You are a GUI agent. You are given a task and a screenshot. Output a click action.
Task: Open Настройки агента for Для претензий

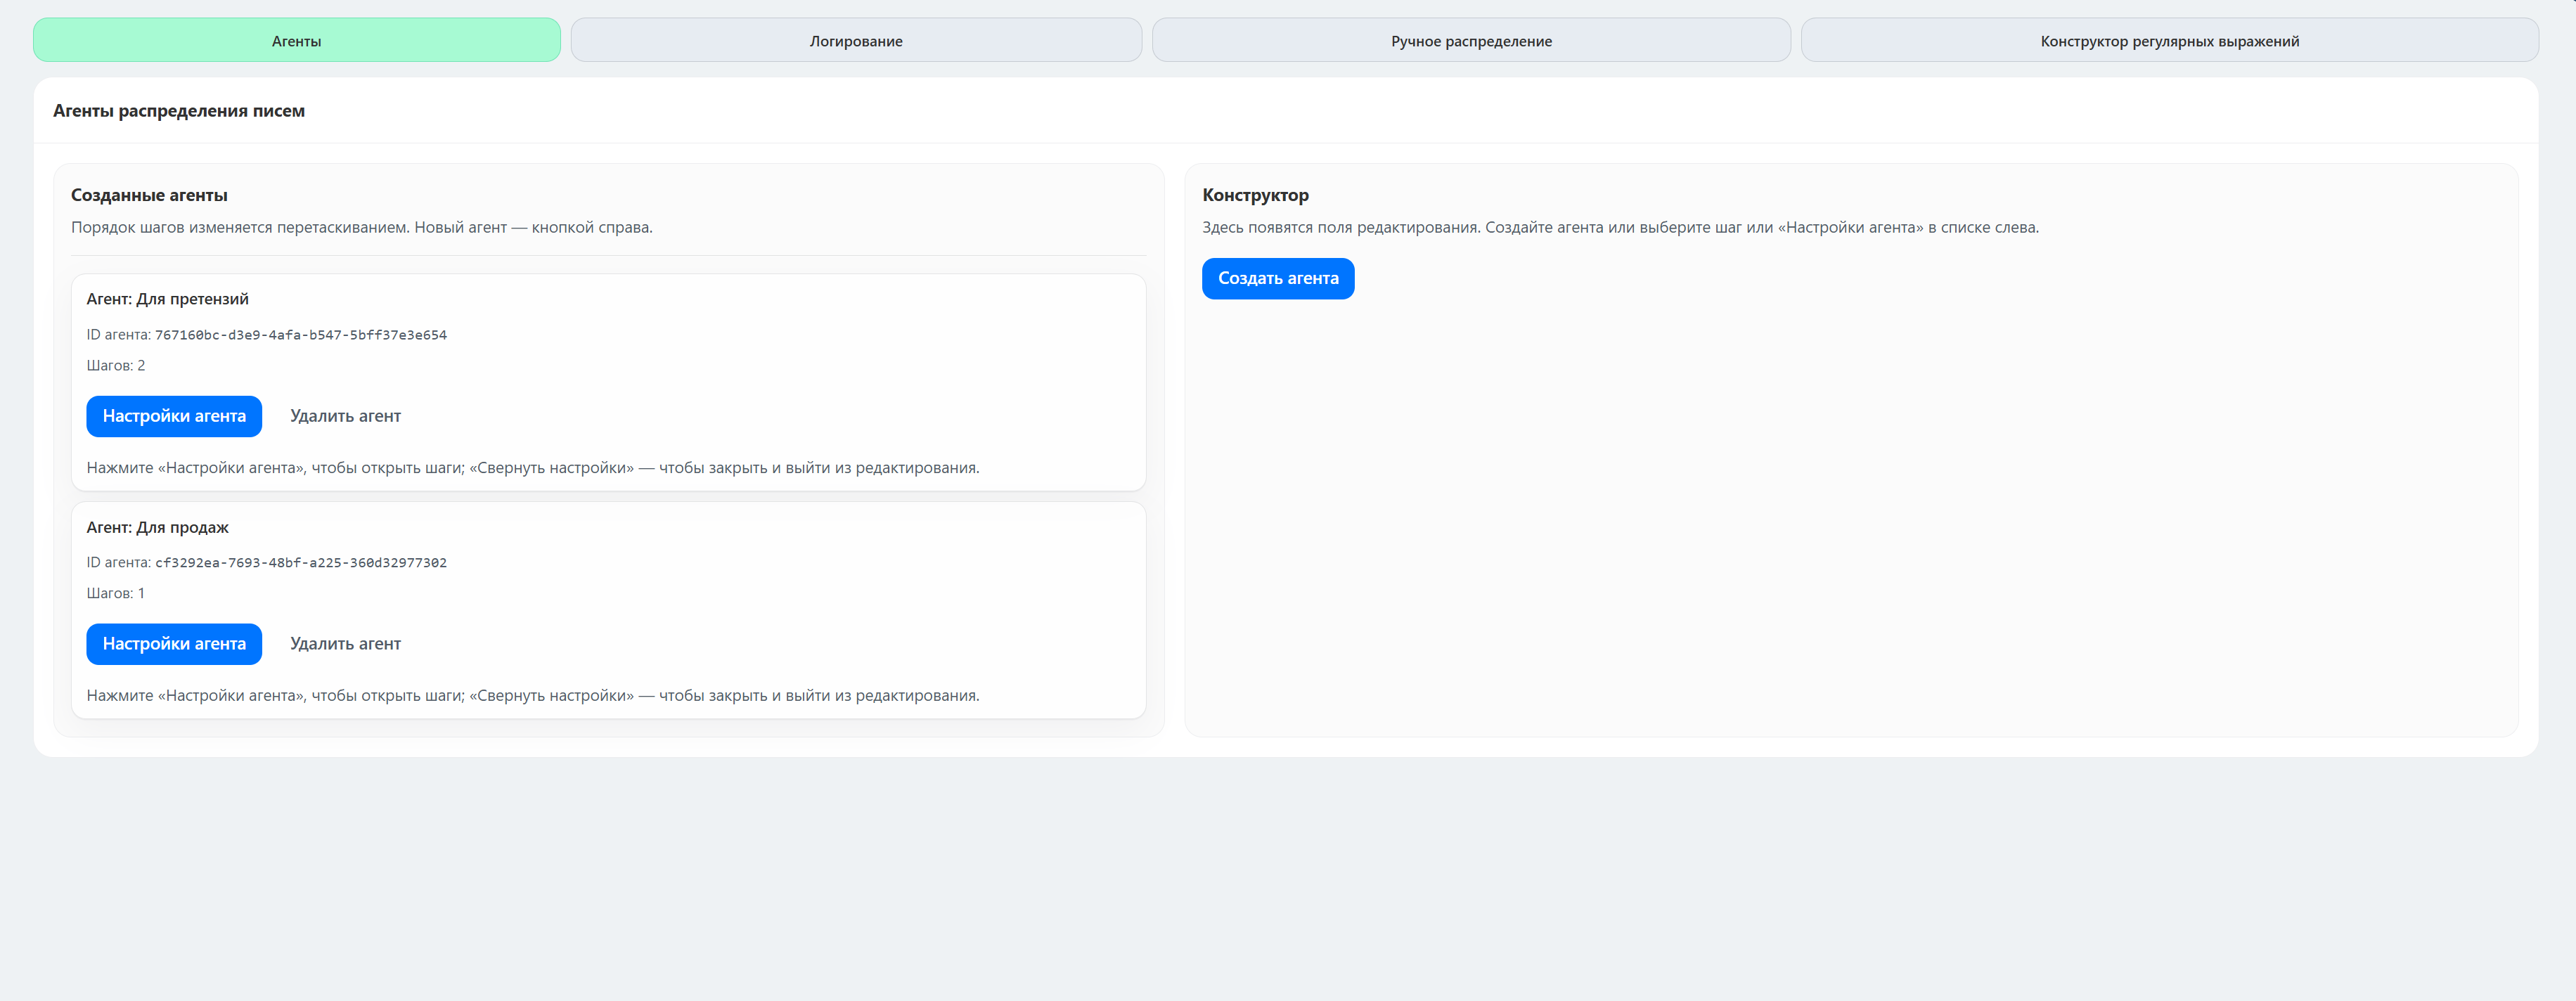[x=174, y=416]
